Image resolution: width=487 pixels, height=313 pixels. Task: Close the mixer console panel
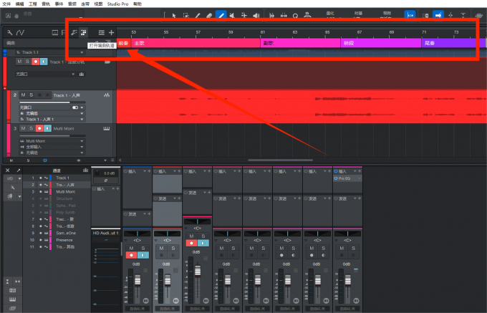pyautogui.click(x=8, y=170)
